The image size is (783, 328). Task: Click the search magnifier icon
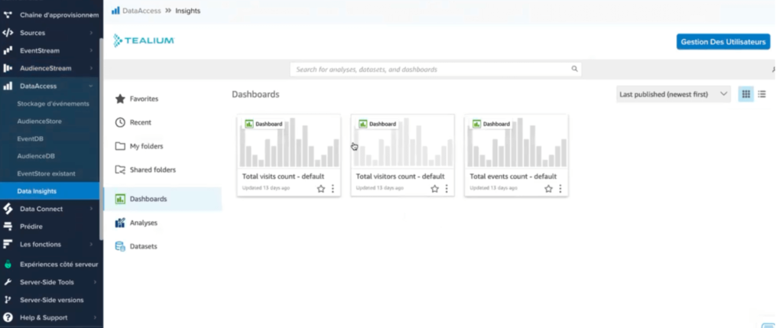pos(575,69)
